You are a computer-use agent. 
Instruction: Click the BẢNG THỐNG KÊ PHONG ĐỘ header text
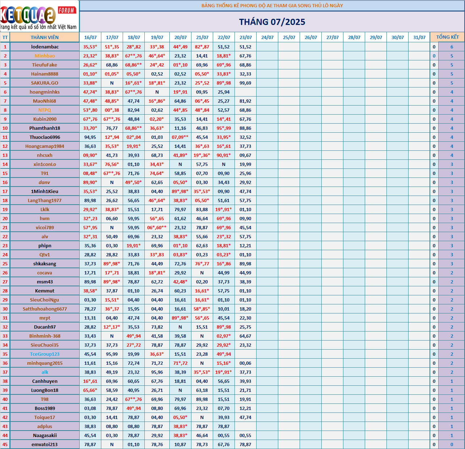click(x=272, y=5)
